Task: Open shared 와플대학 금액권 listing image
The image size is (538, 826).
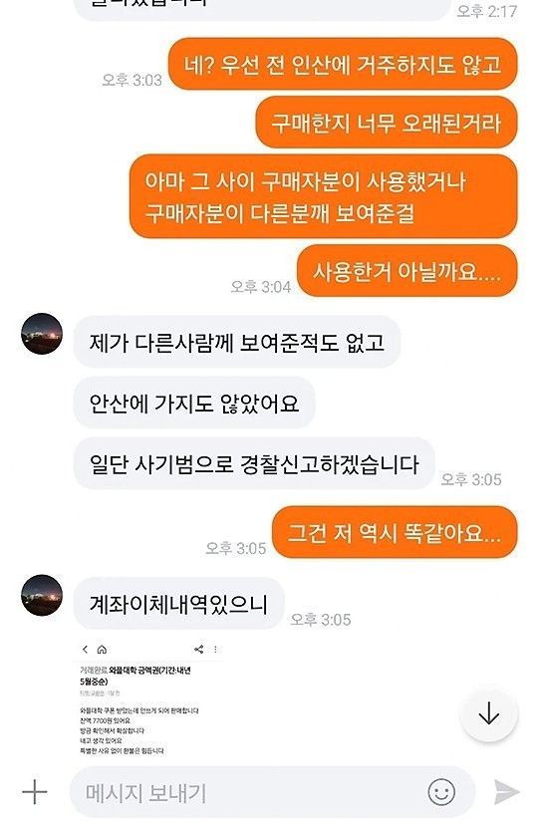Action: click(x=148, y=698)
